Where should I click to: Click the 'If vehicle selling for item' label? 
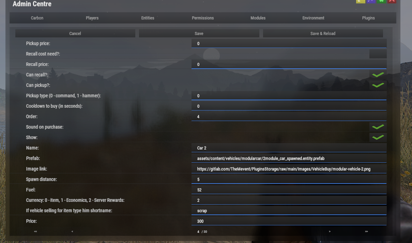[x=69, y=211]
